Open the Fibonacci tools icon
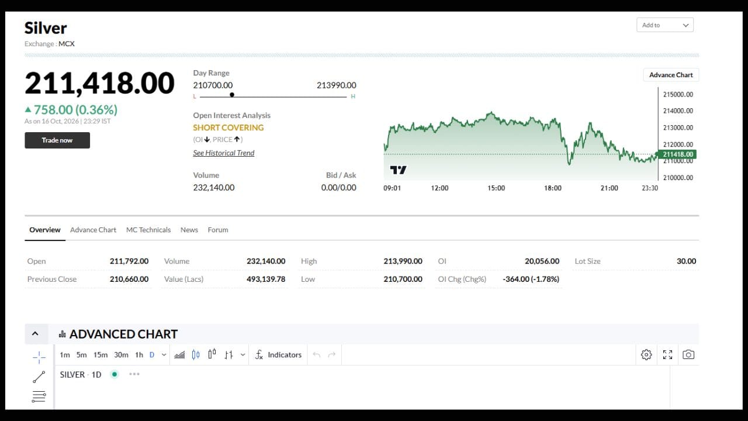This screenshot has height=421, width=748. click(x=39, y=397)
